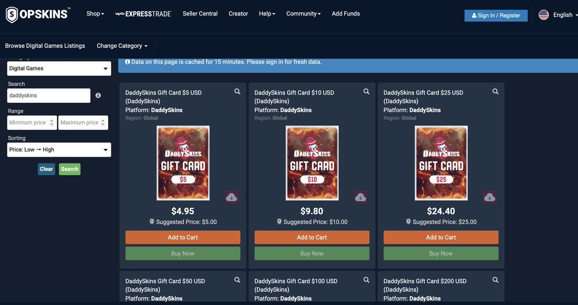578x305 pixels.
Task: Add the $10 gift card to cart
Action: pos(312,237)
